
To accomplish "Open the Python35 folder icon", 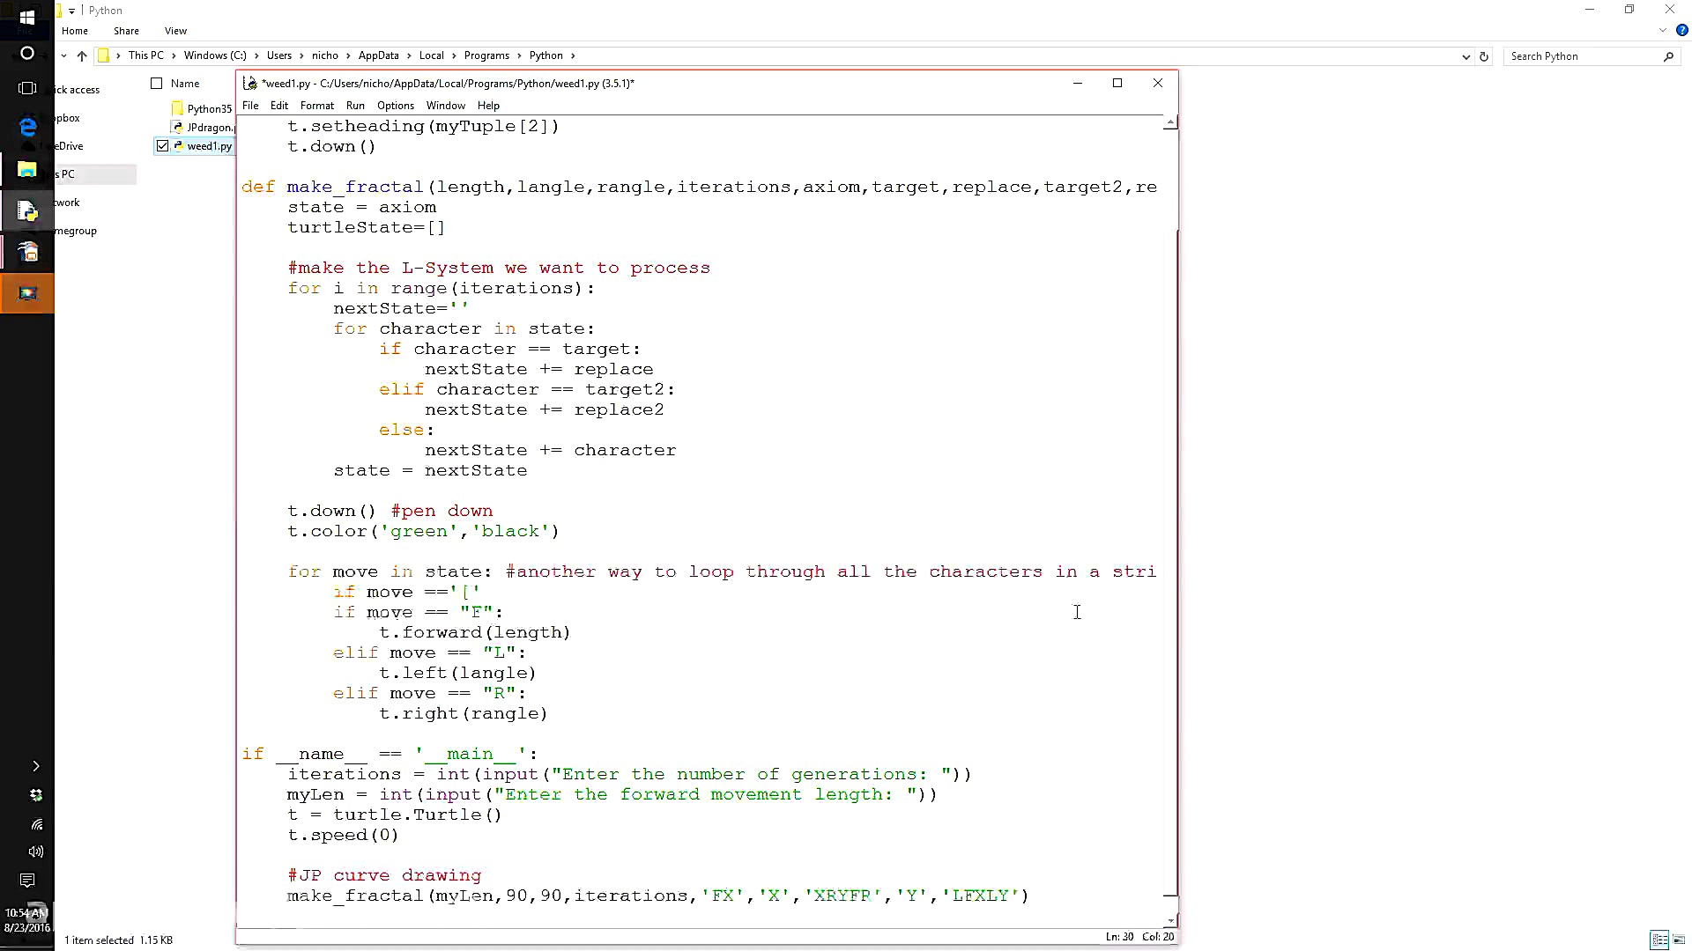I will (x=177, y=108).
